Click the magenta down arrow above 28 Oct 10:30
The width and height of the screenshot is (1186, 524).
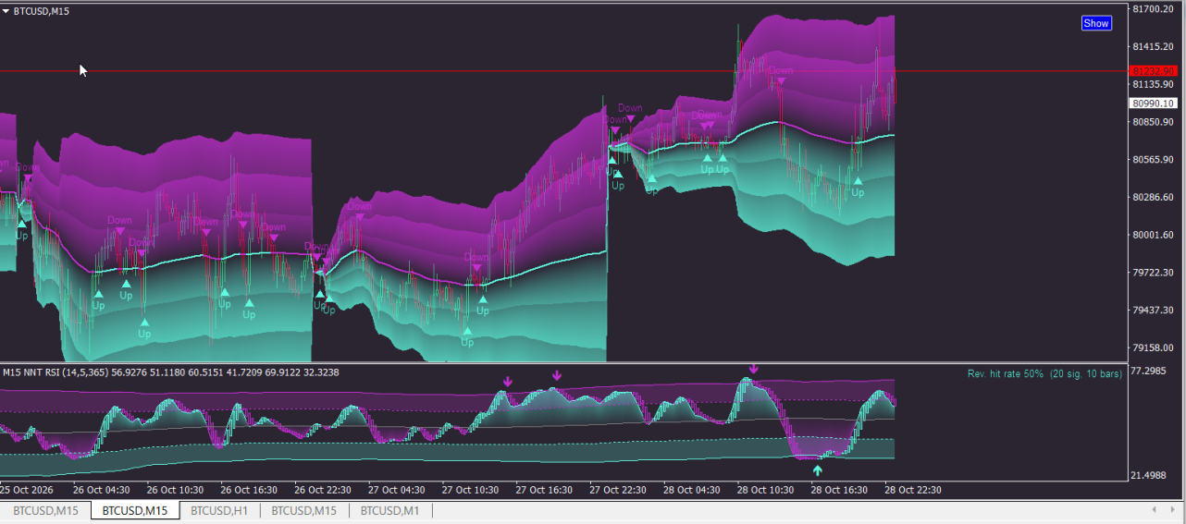(753, 369)
